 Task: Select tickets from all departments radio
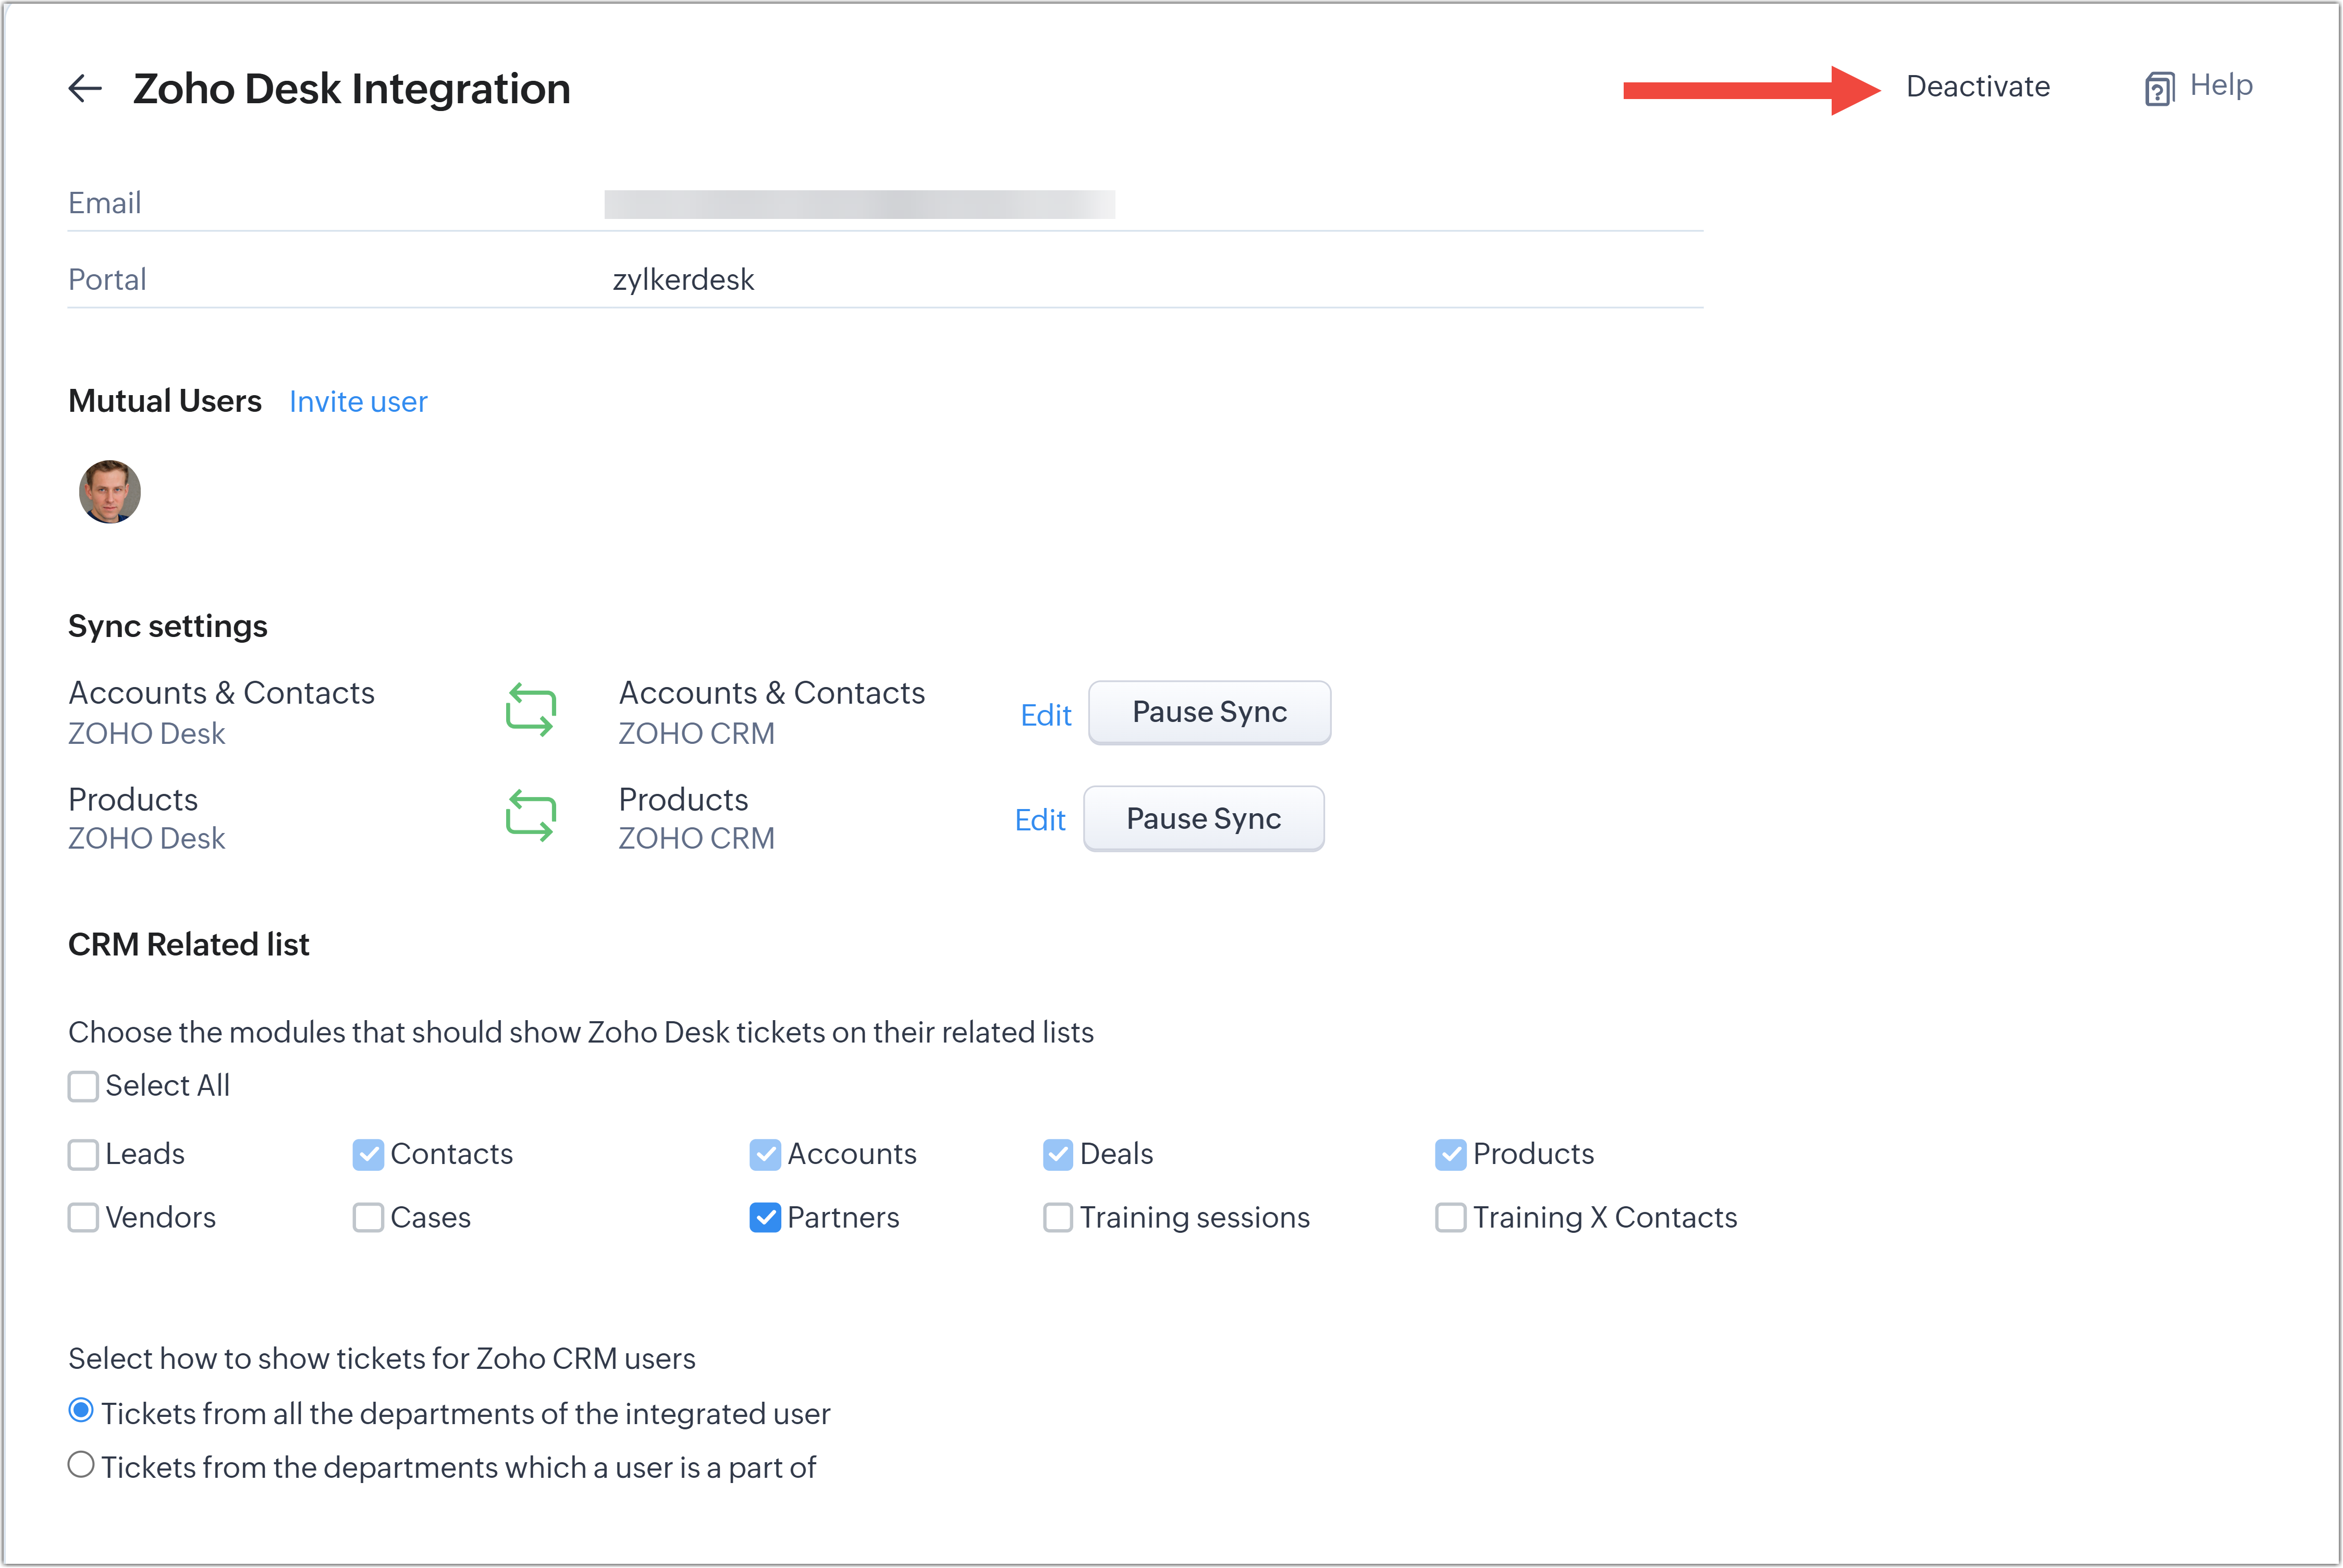tap(81, 1411)
